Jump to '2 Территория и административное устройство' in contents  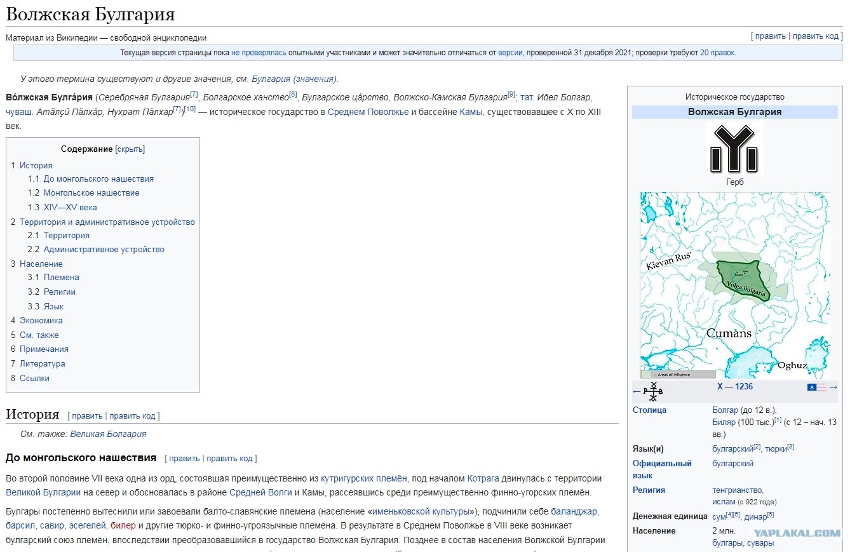coord(103,222)
